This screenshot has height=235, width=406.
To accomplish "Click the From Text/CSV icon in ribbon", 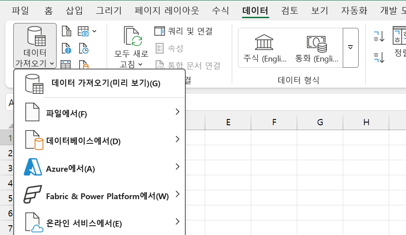I will (66, 31).
